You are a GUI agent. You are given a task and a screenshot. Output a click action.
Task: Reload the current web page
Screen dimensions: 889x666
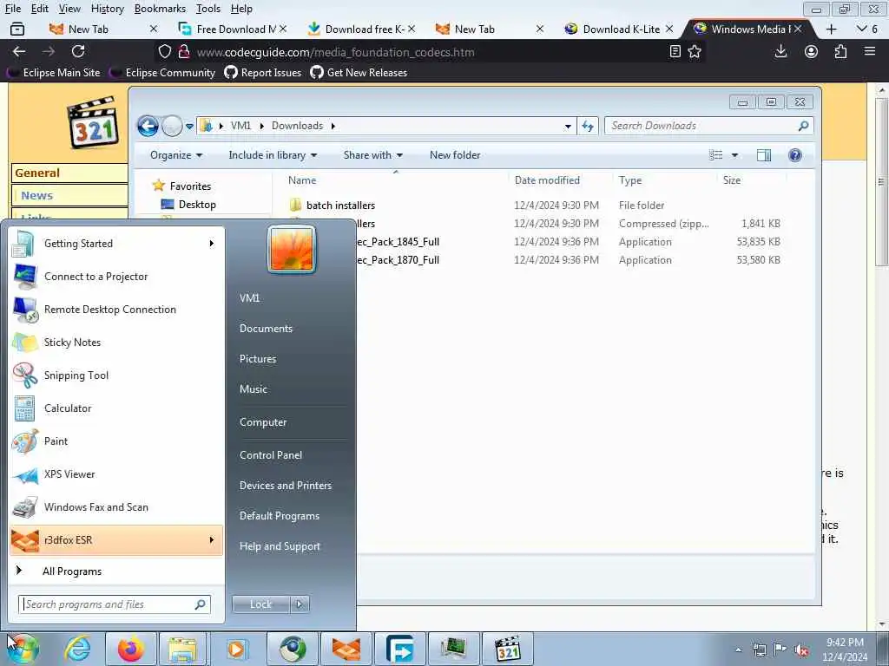point(78,51)
